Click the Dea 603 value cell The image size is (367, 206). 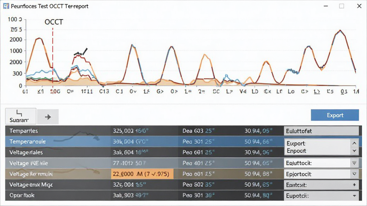point(199,131)
